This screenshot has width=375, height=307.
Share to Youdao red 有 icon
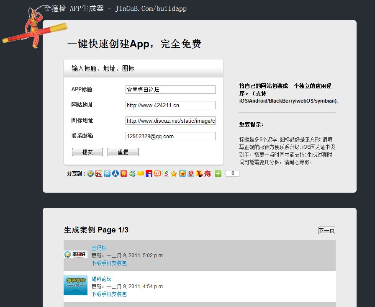(208, 173)
